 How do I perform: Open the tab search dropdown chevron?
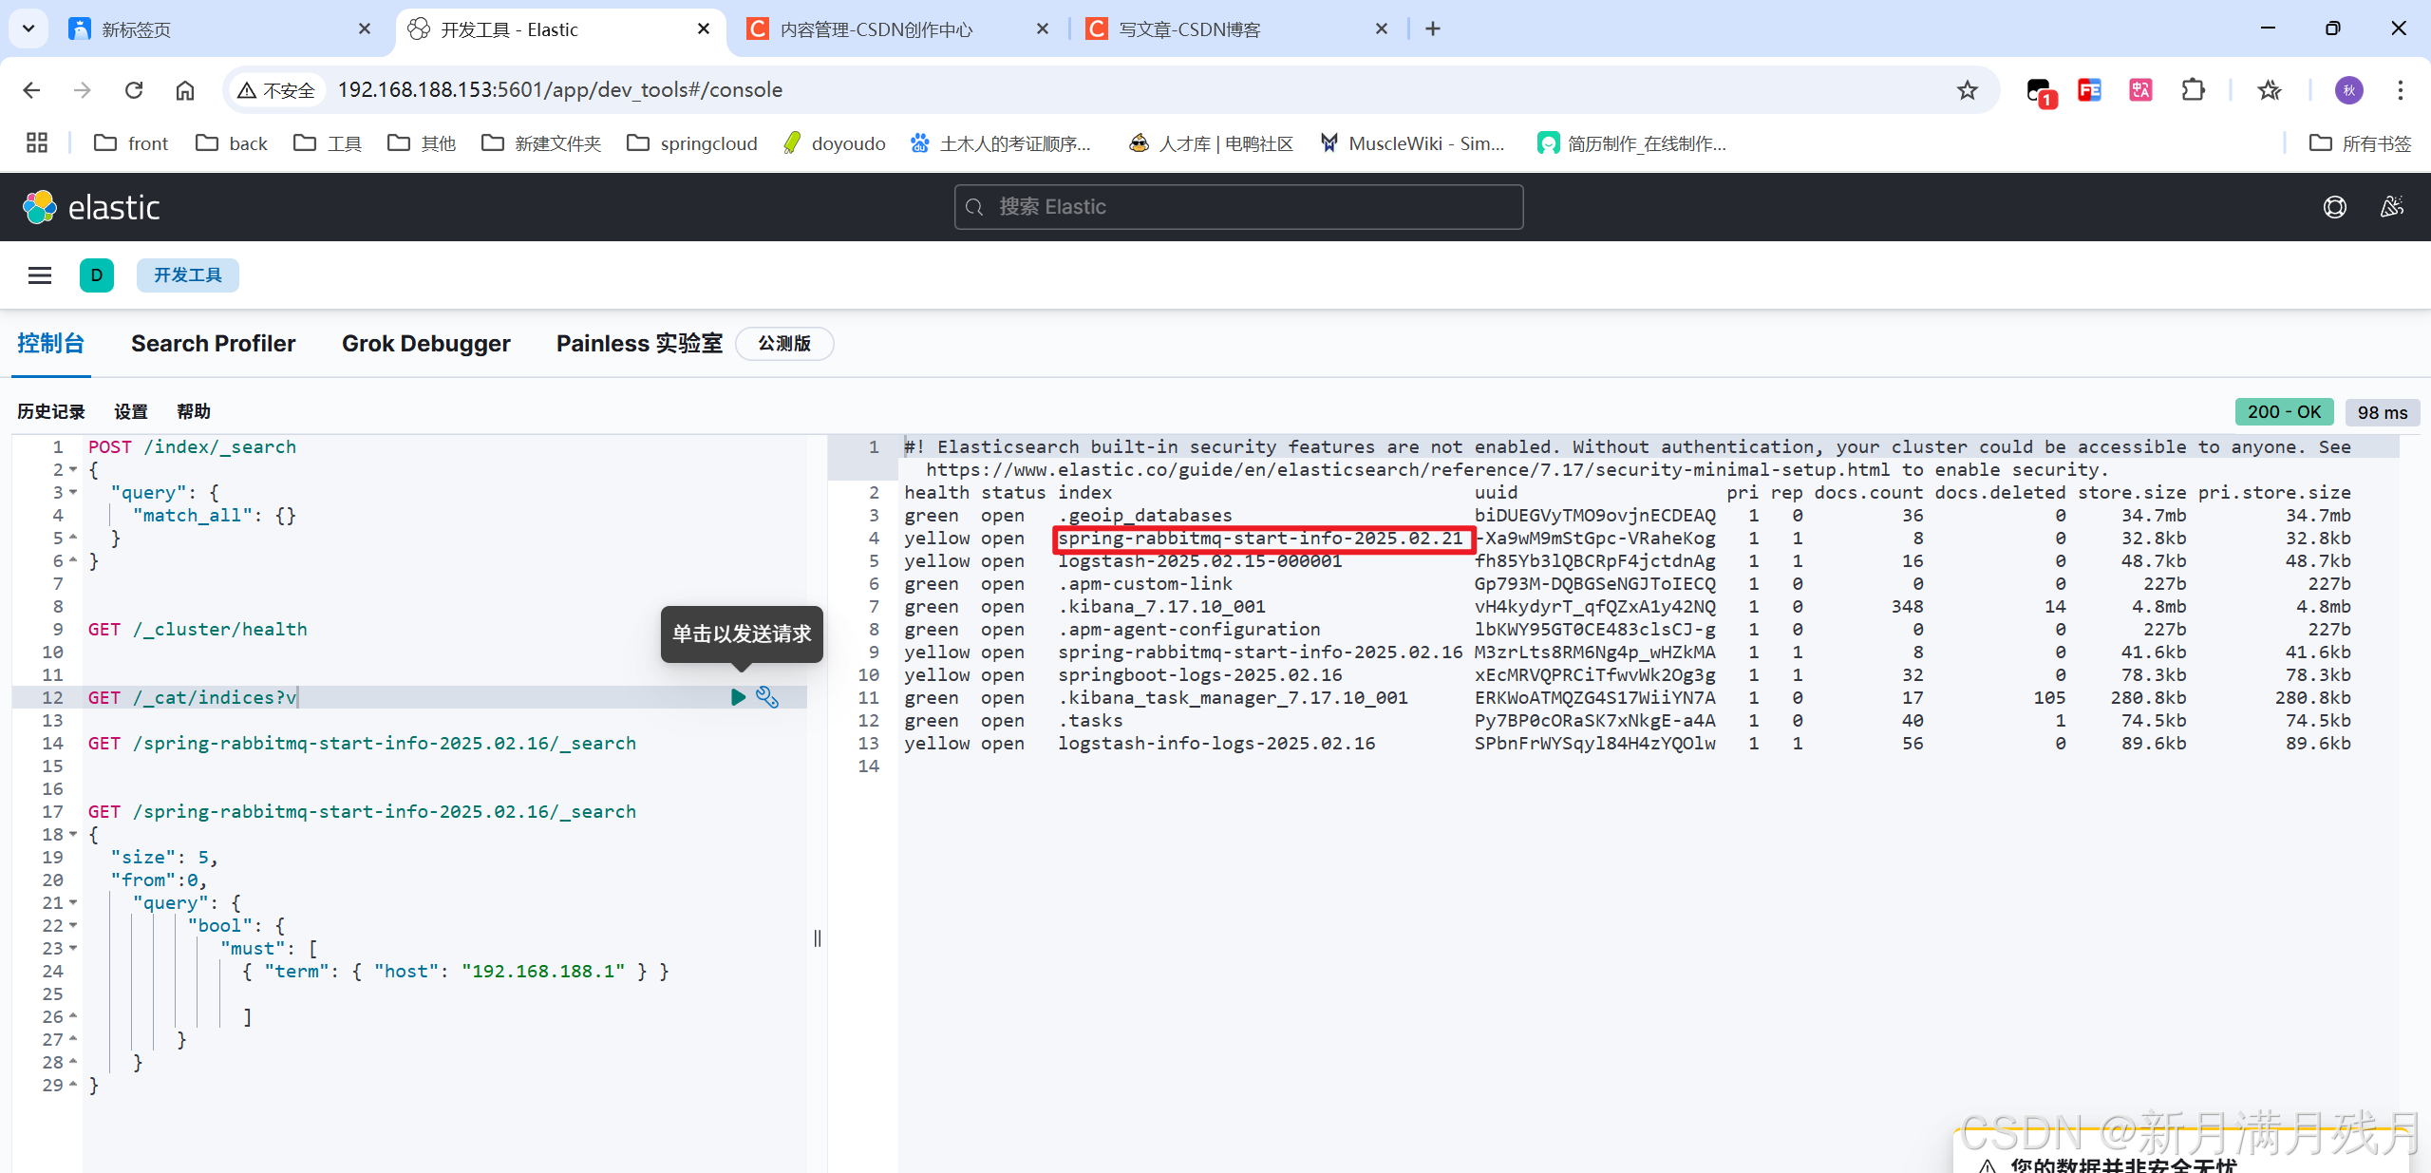click(x=28, y=28)
